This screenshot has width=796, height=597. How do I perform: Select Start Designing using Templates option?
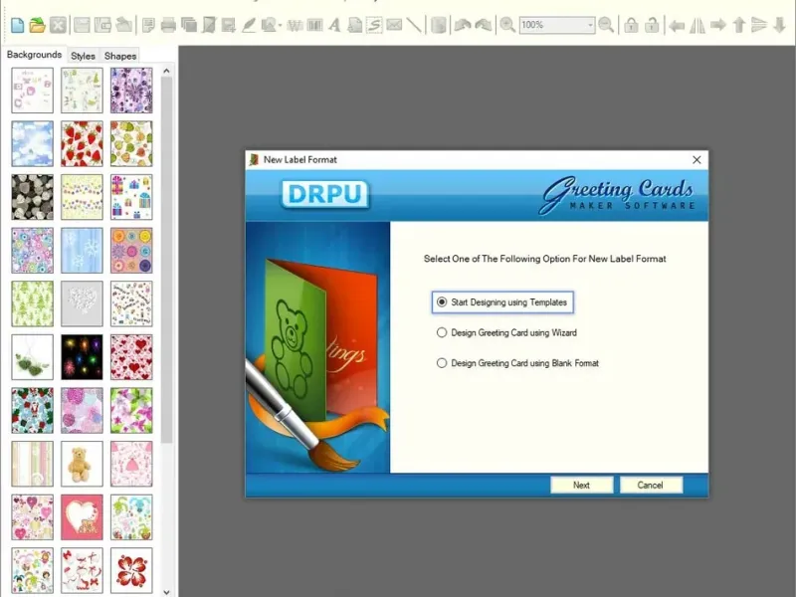tap(502, 302)
